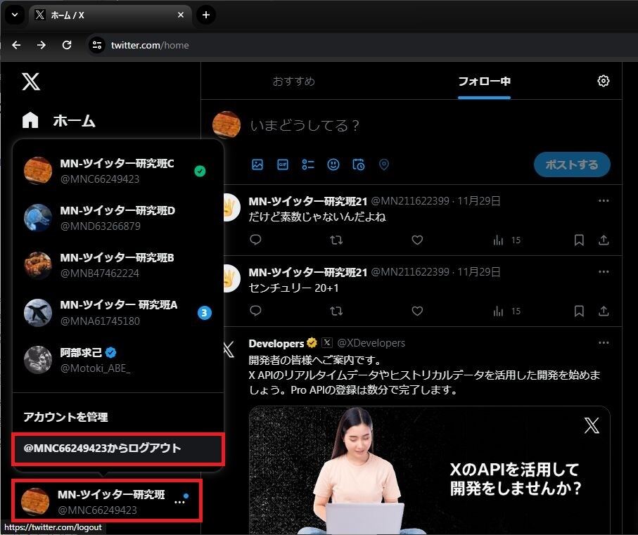This screenshot has width=638, height=535.
Task: Switch to account MN-ツイッター研究班D
Action: [x=118, y=218]
